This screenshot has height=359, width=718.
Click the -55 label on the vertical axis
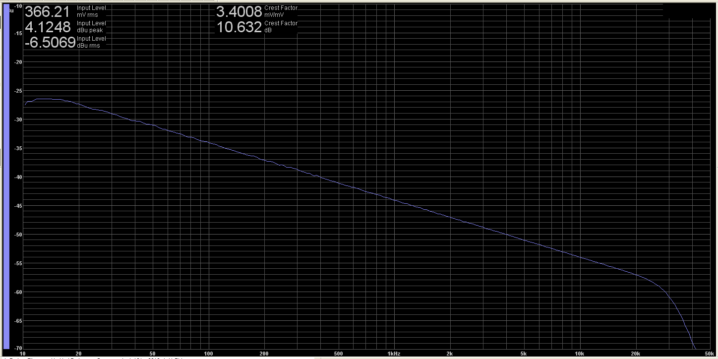[x=18, y=263]
